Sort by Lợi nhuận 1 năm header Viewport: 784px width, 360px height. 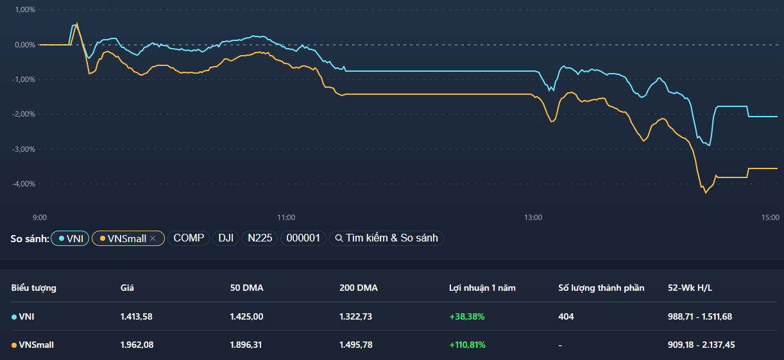coord(482,288)
